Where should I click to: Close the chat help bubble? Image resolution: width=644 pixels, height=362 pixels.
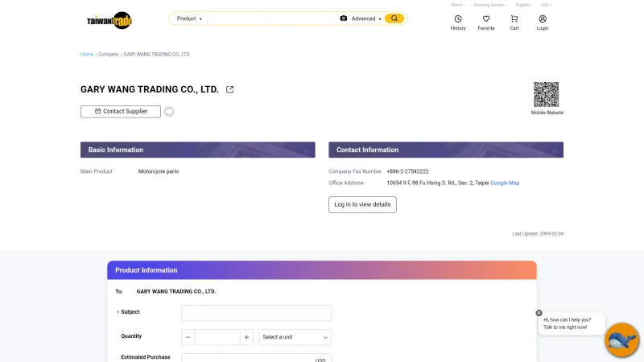tap(539, 313)
